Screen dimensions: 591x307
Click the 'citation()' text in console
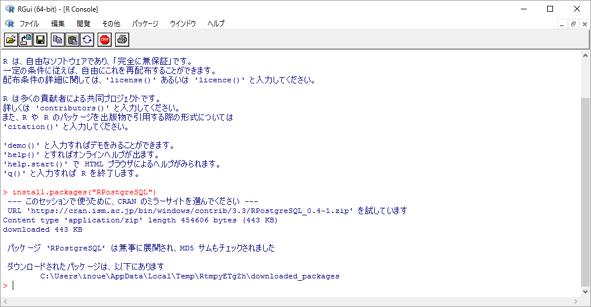[31, 127]
